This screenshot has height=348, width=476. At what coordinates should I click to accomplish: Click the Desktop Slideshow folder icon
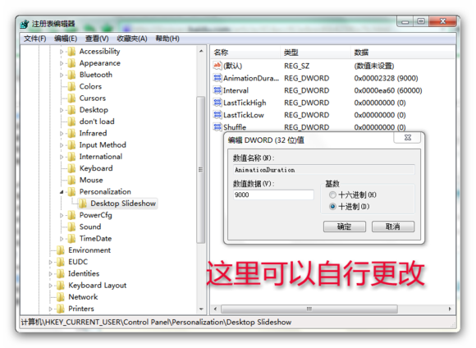tap(83, 204)
